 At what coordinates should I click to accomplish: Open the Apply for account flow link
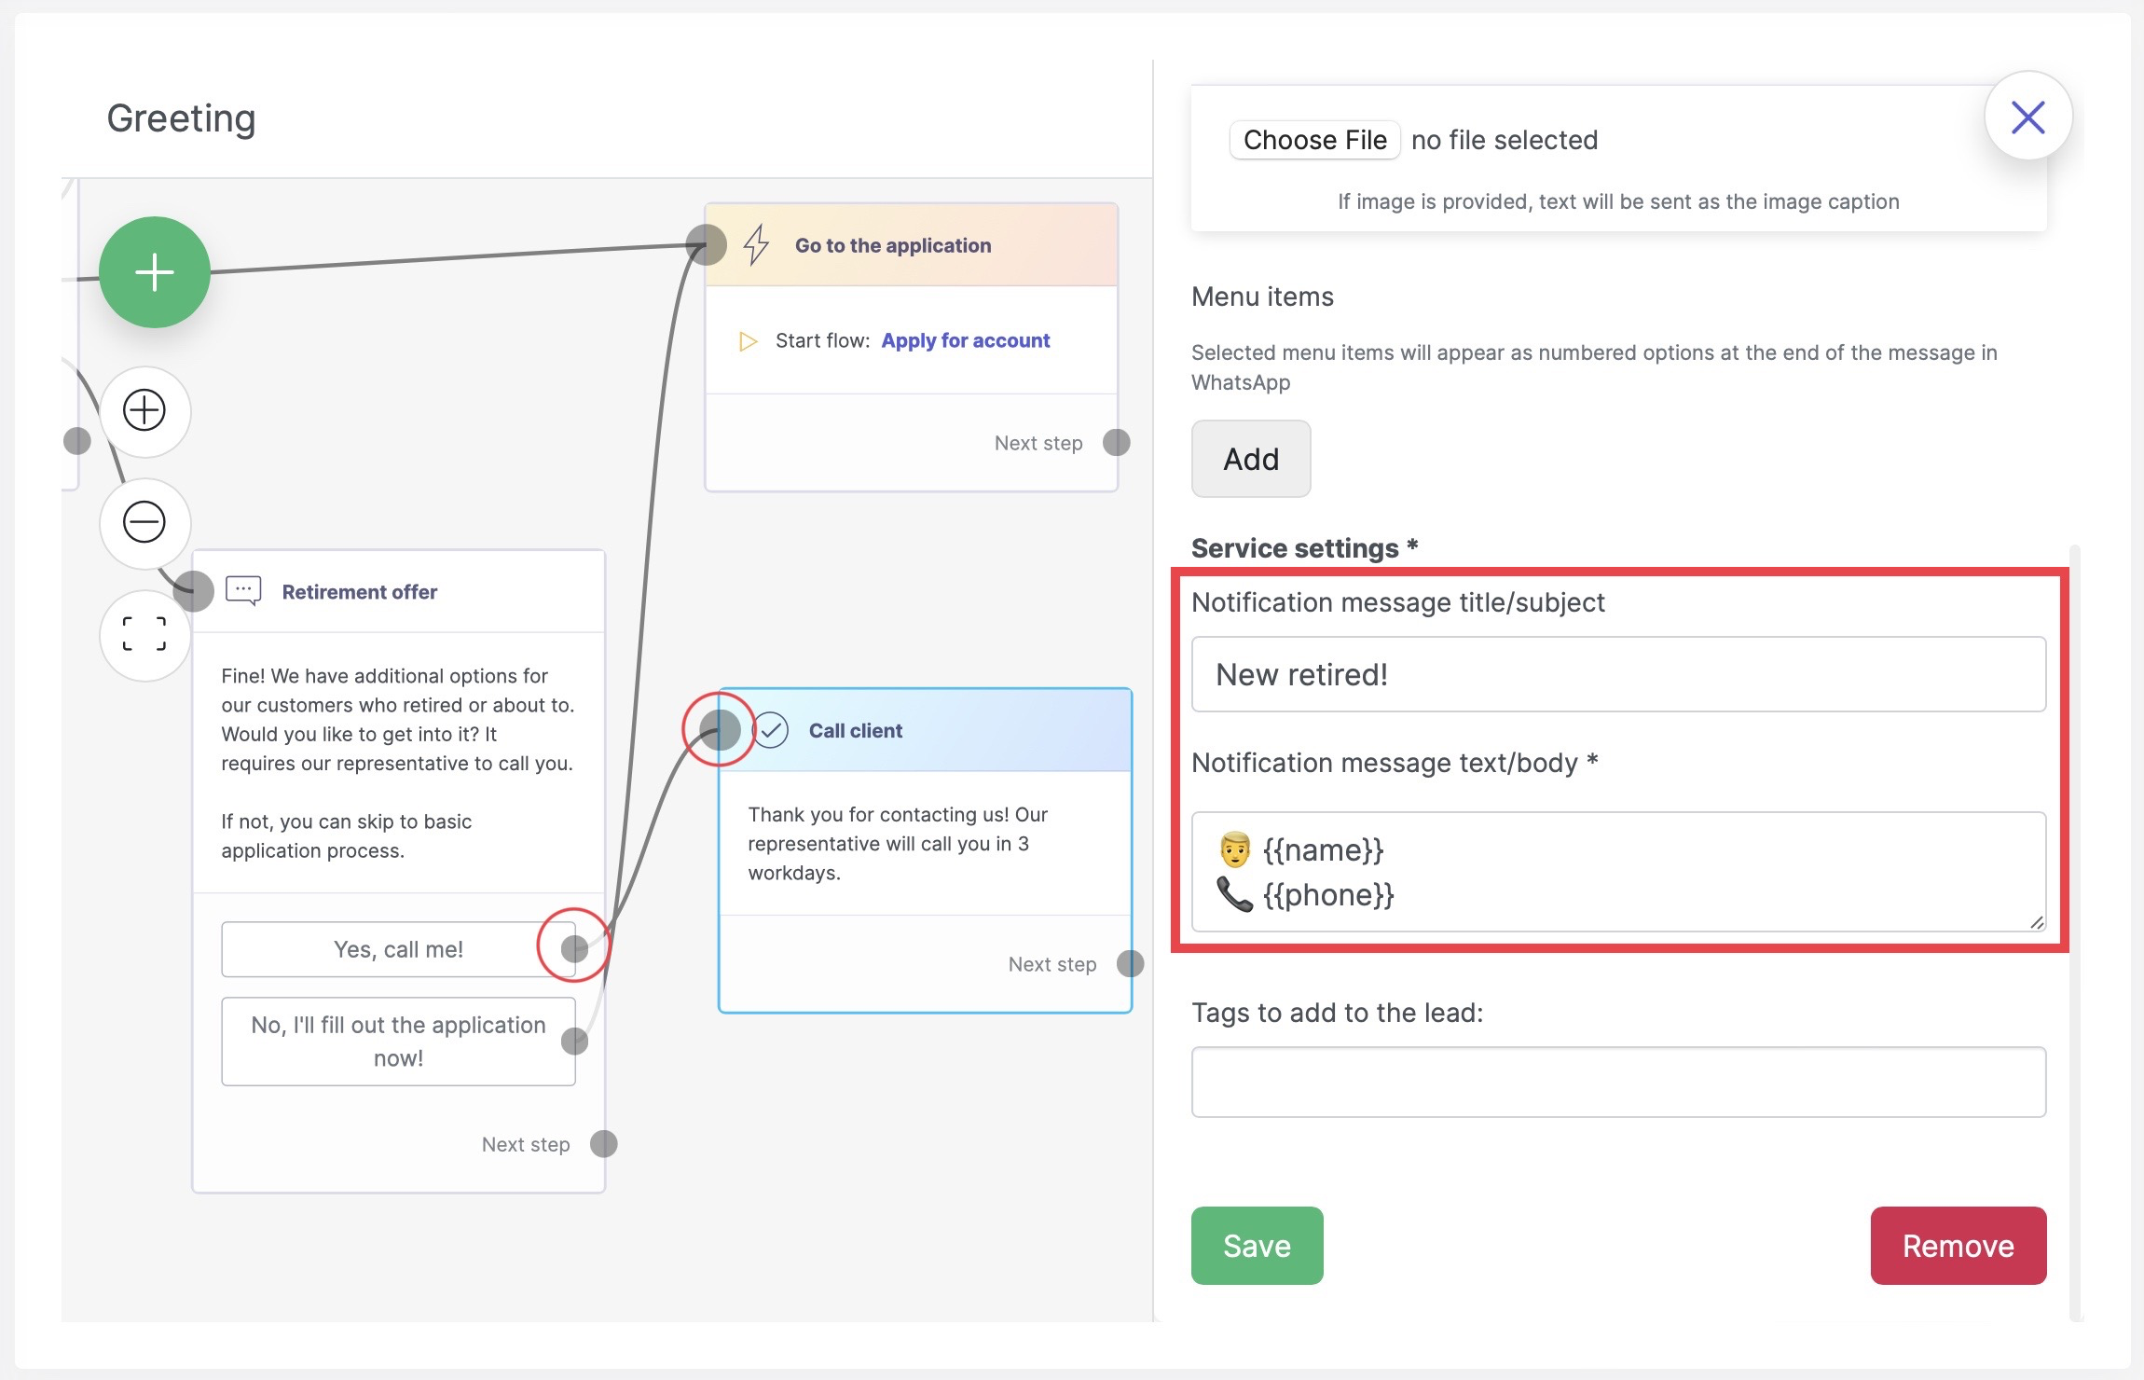click(x=965, y=340)
